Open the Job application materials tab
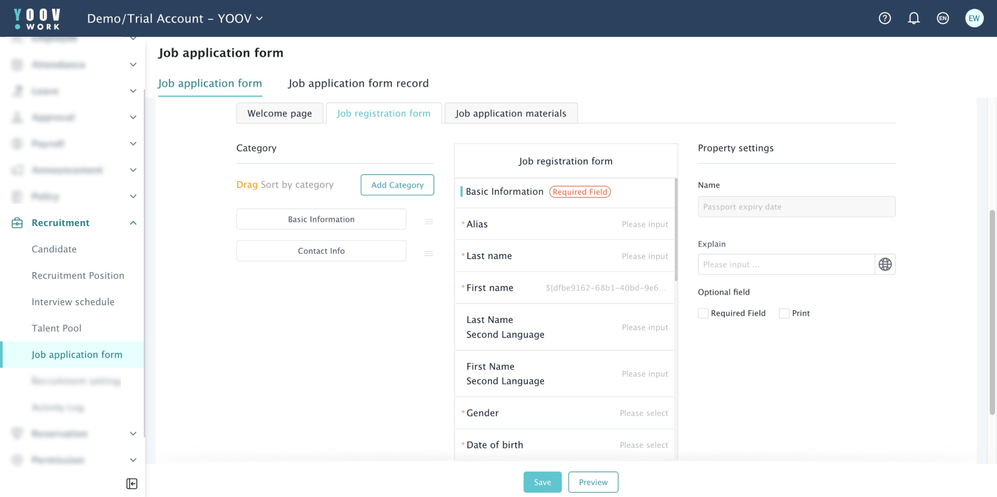This screenshot has width=997, height=497. tap(511, 113)
